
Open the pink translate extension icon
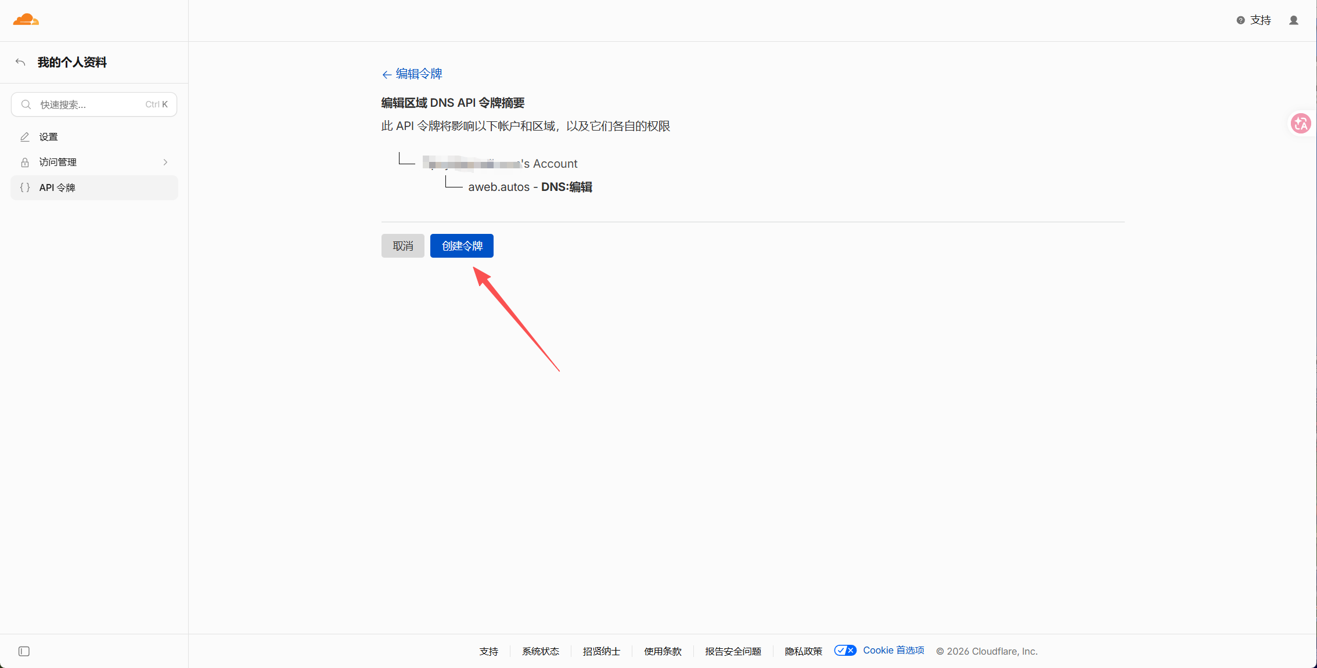tap(1301, 123)
